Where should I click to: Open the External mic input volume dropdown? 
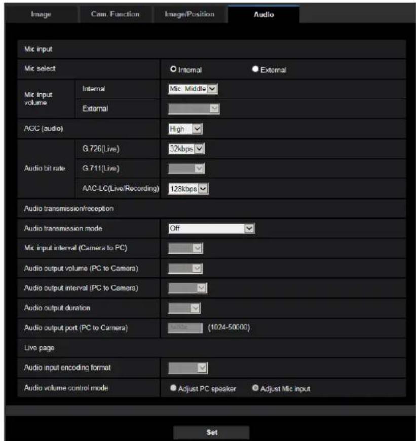(x=194, y=108)
